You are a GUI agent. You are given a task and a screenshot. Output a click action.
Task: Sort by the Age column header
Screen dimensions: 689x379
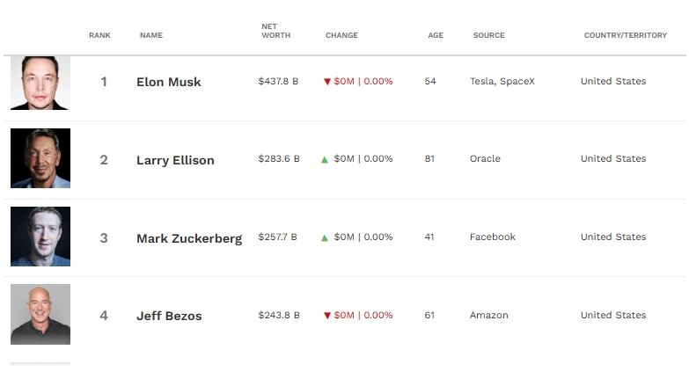click(436, 35)
